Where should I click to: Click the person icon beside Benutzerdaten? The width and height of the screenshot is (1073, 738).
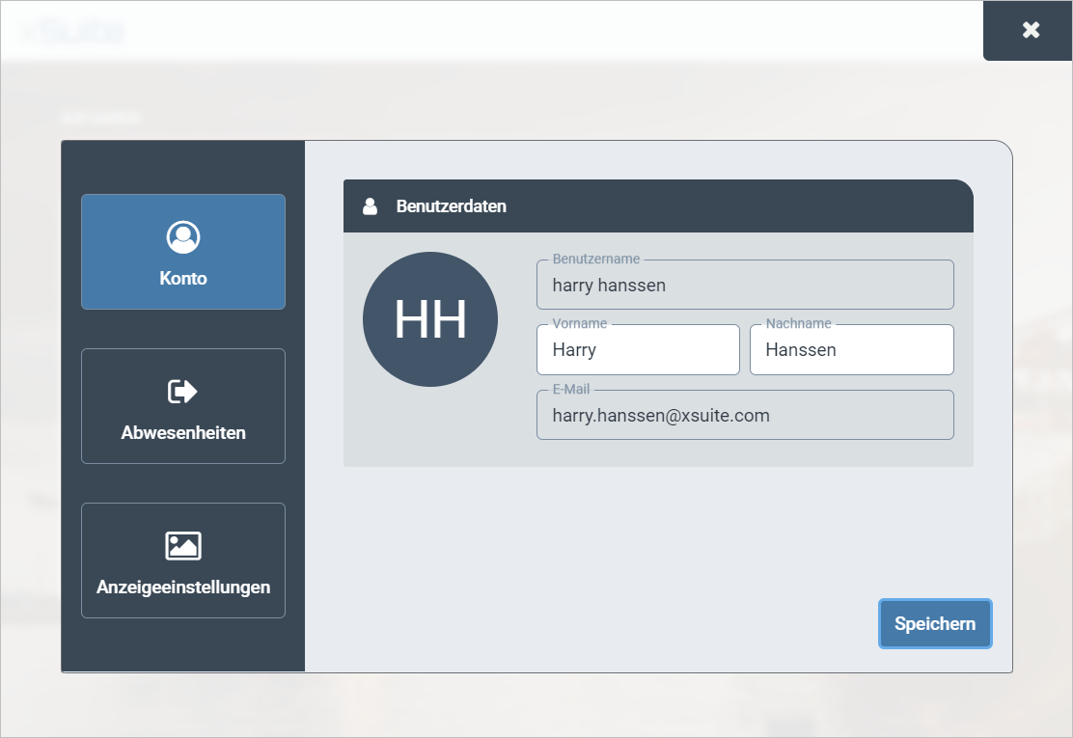(370, 206)
